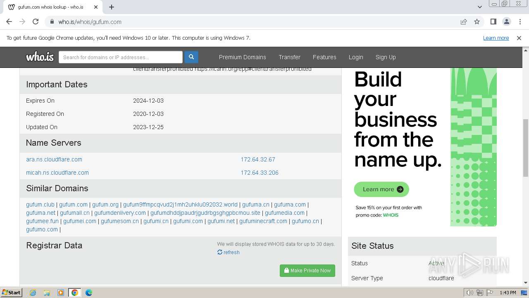This screenshot has width=529, height=298.
Task: Open IP address 172.64.32.67
Action: coord(258,159)
